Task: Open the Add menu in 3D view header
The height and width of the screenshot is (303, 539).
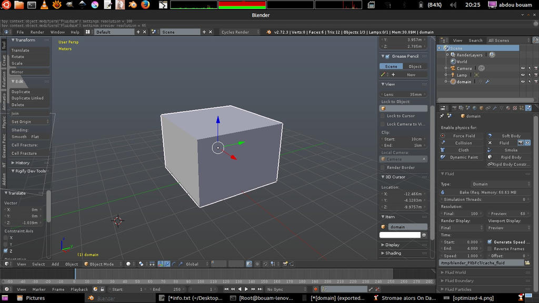Action: [55, 264]
